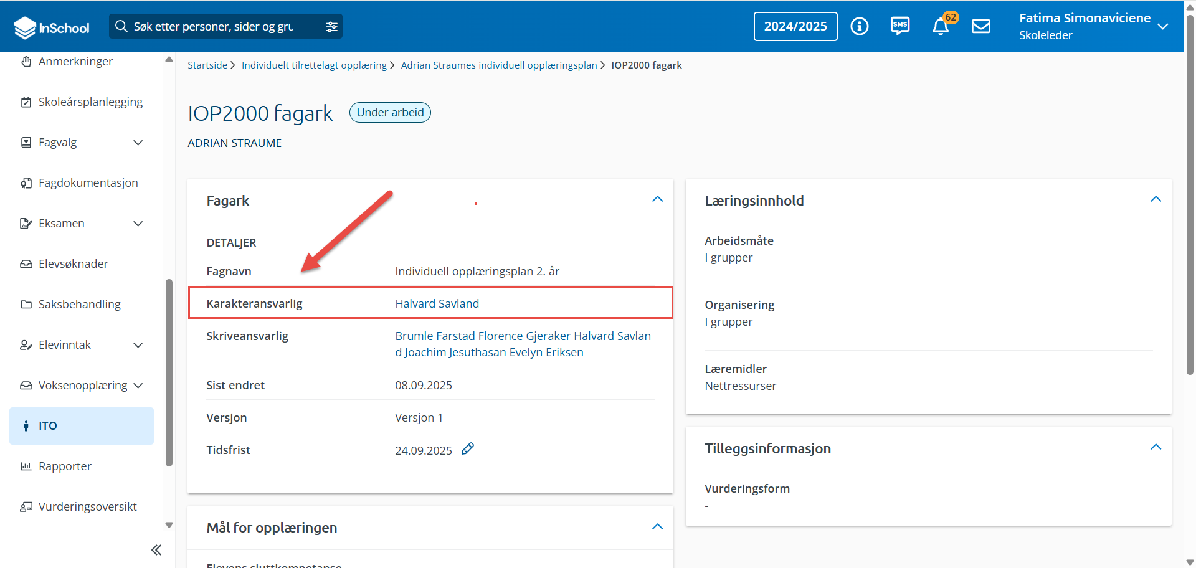Click the Anmerkninger hand icon
Screen dimensions: 1196x568
26,61
